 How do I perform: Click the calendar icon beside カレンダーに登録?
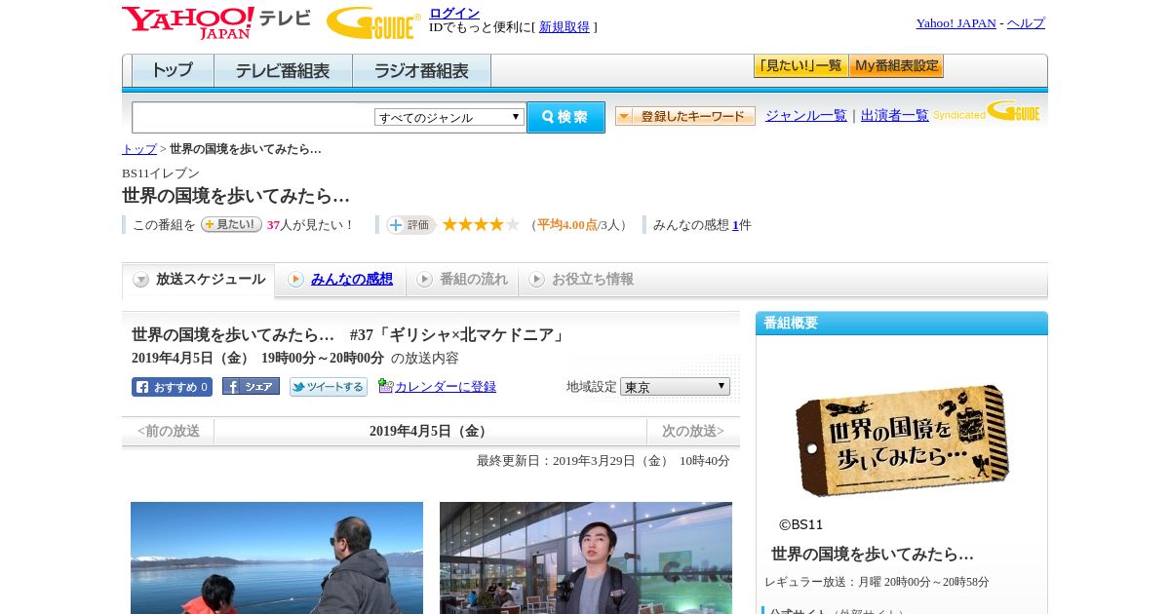tap(385, 386)
